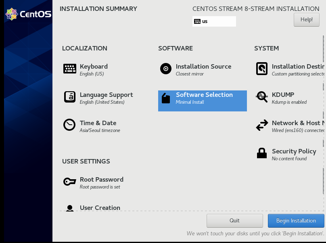Open the User Creation label
This screenshot has height=243, width=326.
tap(100, 208)
